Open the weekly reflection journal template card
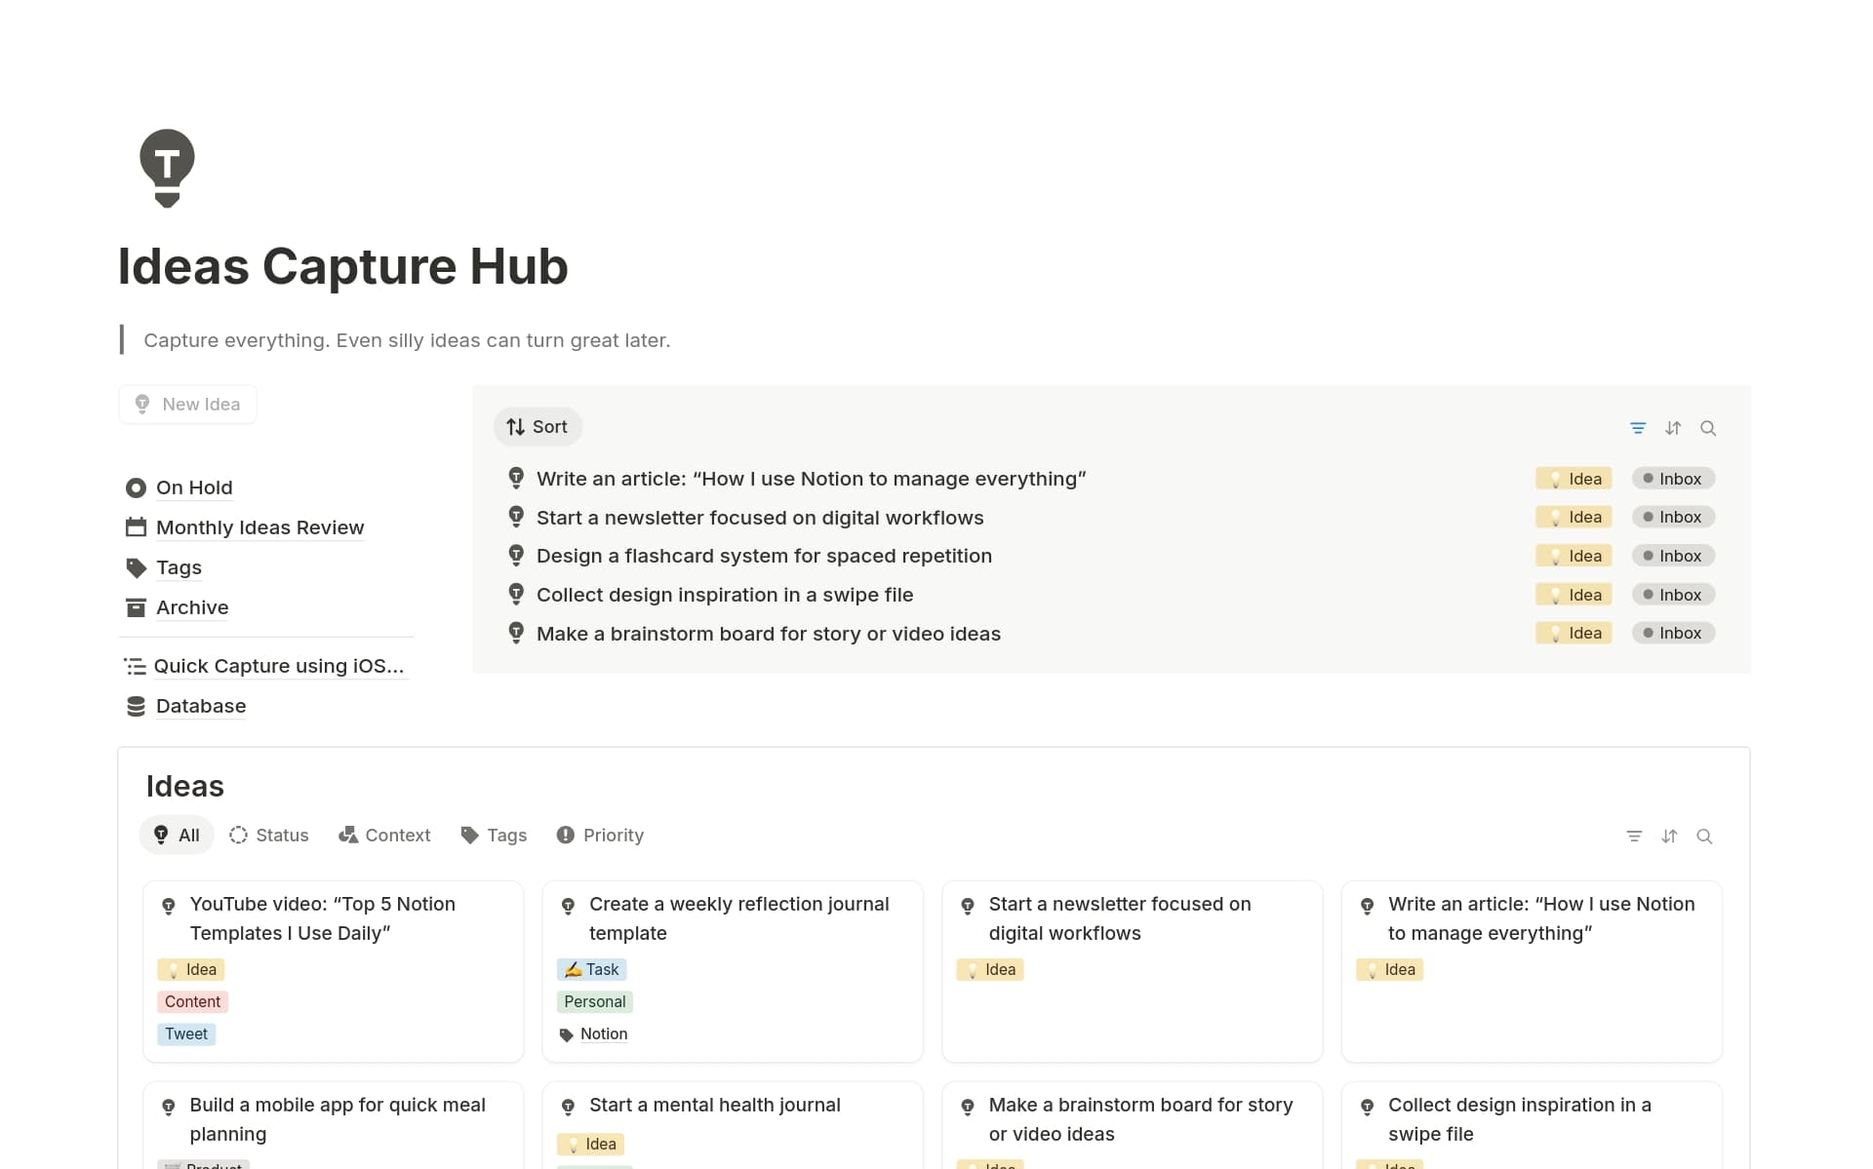 tap(732, 918)
